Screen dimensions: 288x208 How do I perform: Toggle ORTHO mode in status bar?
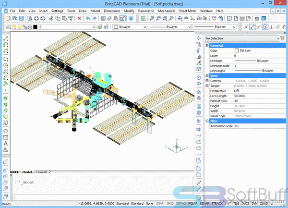pos(181,203)
